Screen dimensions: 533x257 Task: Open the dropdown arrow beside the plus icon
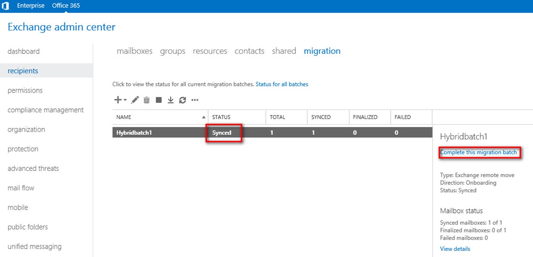(125, 100)
